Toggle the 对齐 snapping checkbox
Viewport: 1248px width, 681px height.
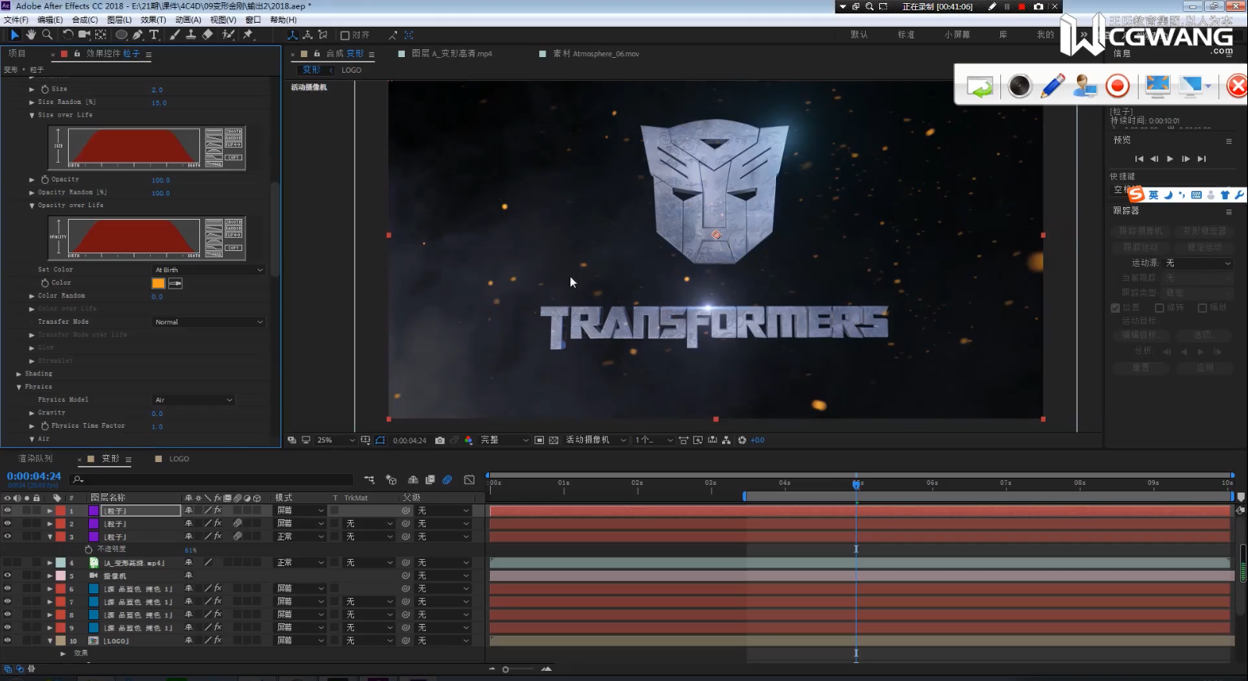[345, 35]
